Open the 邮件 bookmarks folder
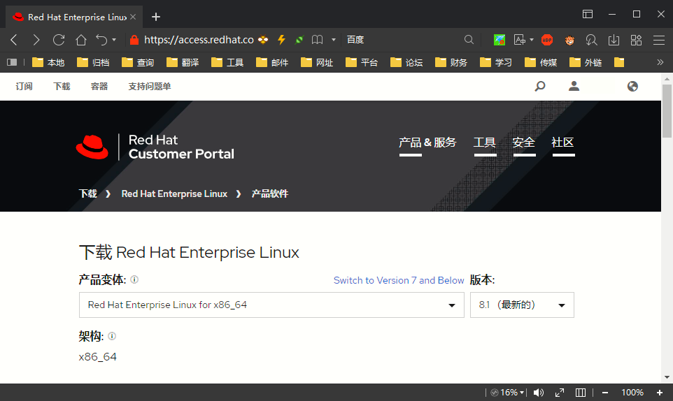This screenshot has width=673, height=401. pos(272,63)
